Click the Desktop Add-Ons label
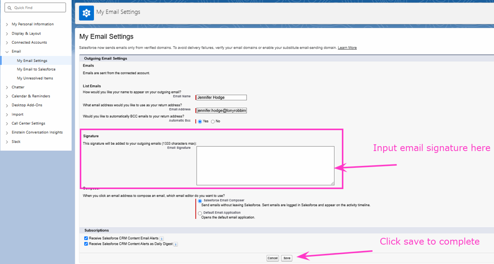Image resolution: width=494 pixels, height=264 pixels. (x=27, y=105)
